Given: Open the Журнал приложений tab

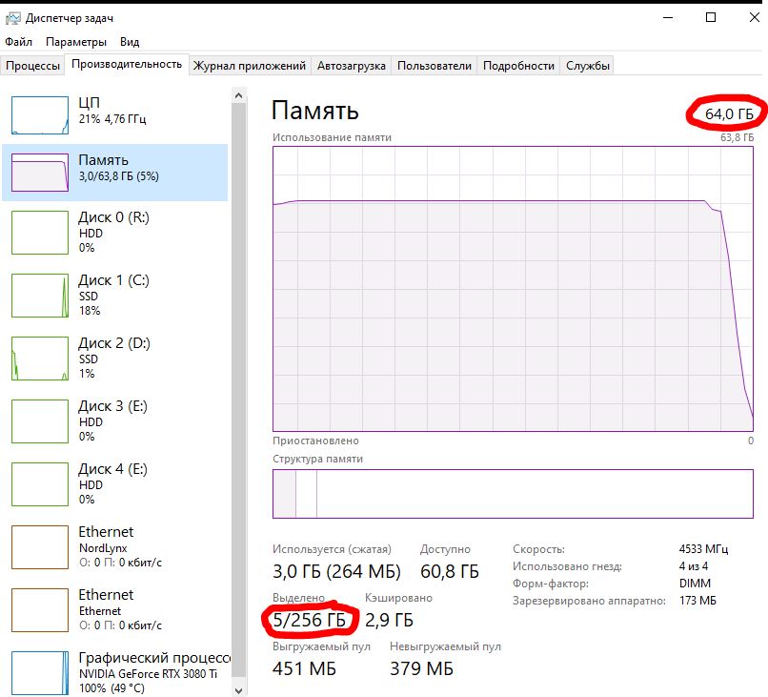Looking at the screenshot, I should coord(250,66).
